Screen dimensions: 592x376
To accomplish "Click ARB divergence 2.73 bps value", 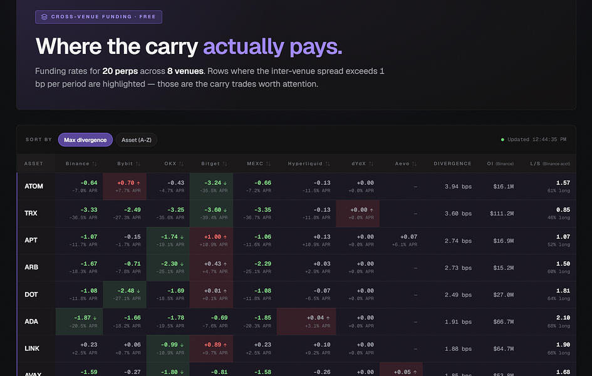I will (458, 268).
